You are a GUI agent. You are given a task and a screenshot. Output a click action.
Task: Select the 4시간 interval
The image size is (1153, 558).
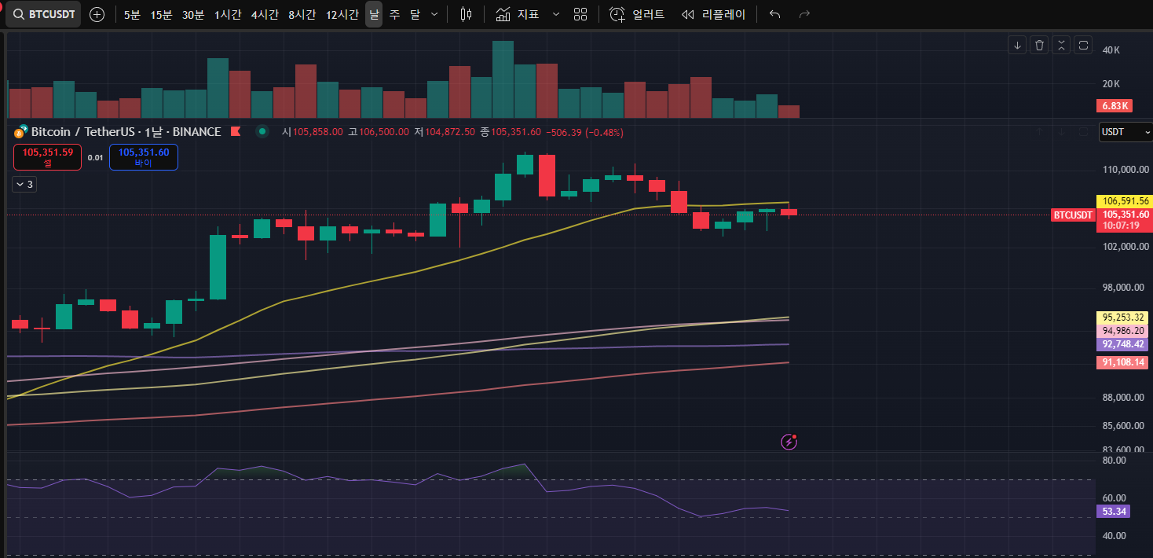(x=265, y=14)
